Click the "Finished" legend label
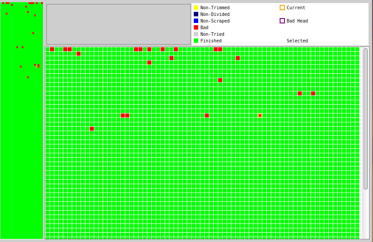 click(211, 41)
